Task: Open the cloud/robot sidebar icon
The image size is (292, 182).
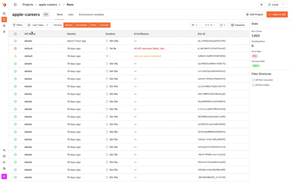Action: pos(4,25)
